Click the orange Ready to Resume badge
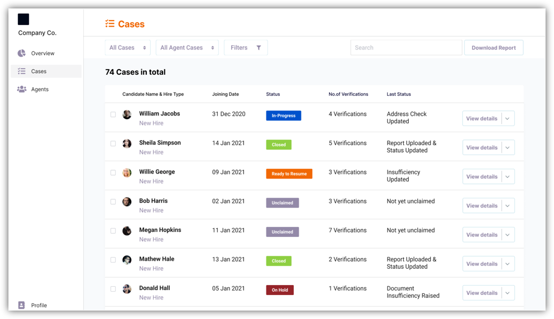 (289, 173)
